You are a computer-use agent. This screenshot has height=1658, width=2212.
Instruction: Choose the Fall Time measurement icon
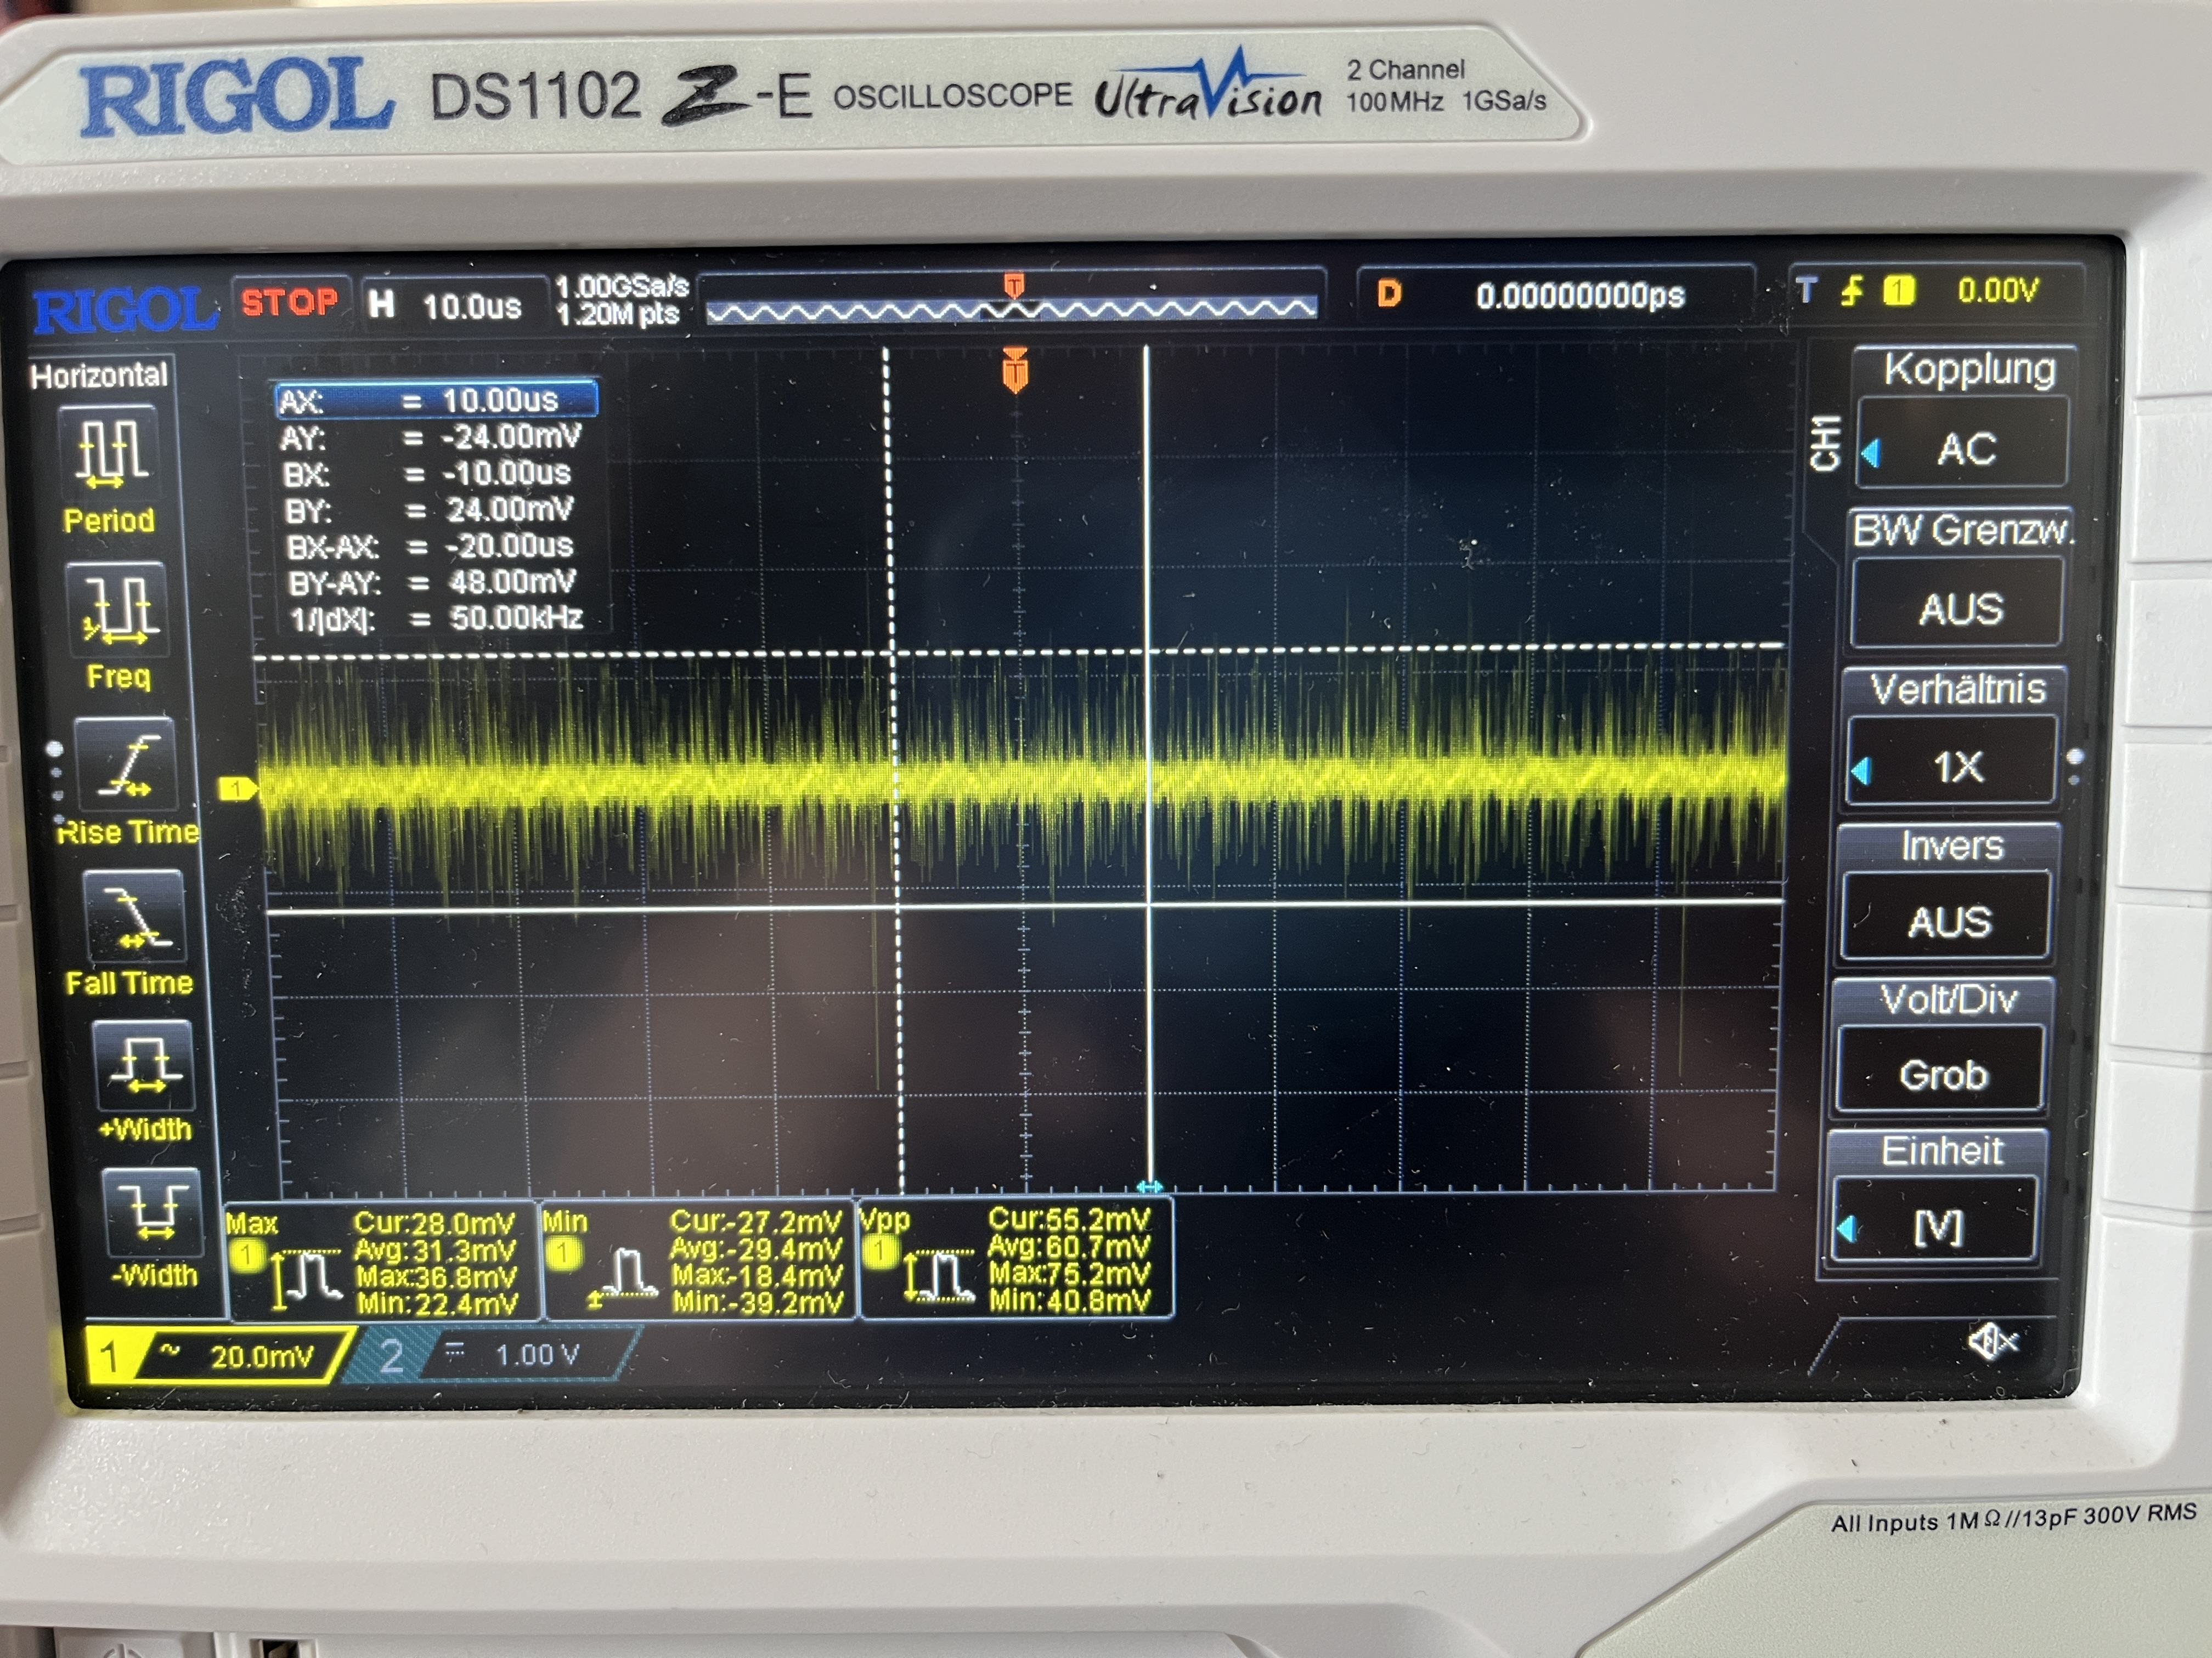coord(135,916)
